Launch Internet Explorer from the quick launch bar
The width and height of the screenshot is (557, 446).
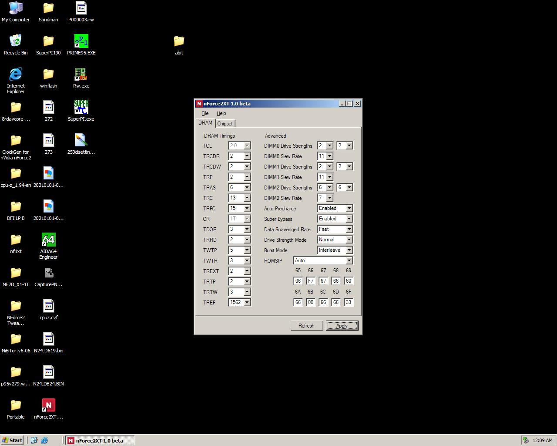pyautogui.click(x=44, y=440)
